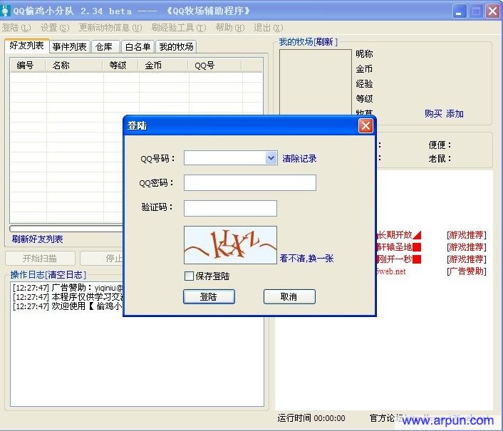Click the 开始扫描 button
This screenshot has height=431, width=503.
(x=40, y=258)
